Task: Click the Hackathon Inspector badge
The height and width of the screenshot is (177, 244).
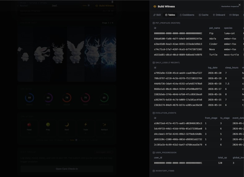Action: [x=230, y=6]
